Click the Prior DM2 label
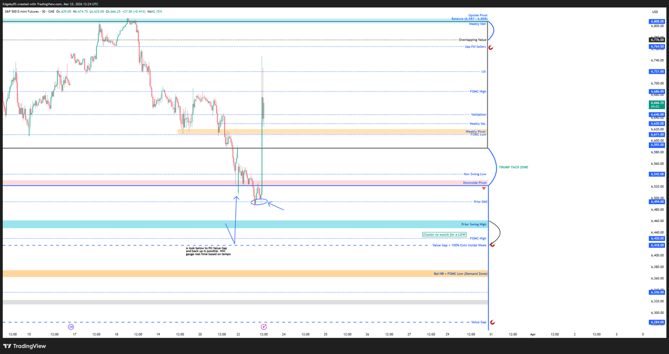Image resolution: width=669 pixels, height=354 pixels. click(x=480, y=201)
